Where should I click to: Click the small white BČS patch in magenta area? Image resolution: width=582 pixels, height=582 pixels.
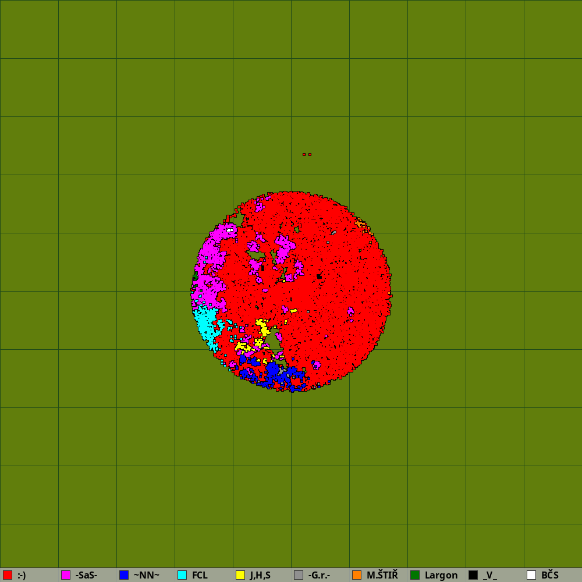230,230
